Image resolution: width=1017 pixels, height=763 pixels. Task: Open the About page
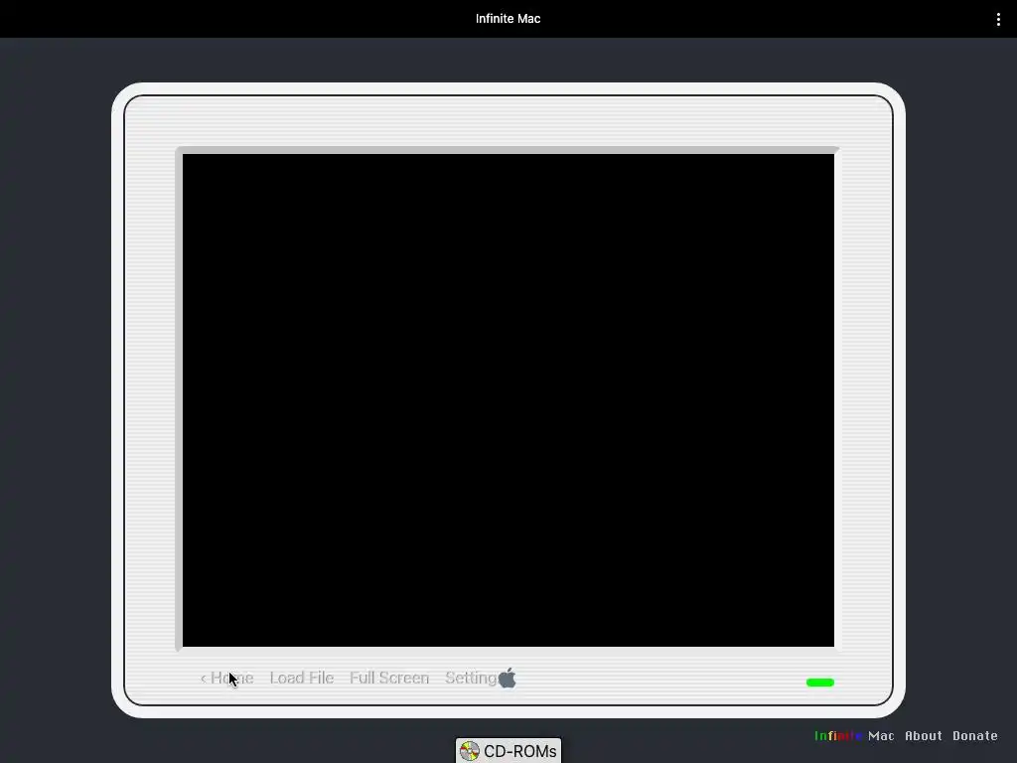point(923,736)
